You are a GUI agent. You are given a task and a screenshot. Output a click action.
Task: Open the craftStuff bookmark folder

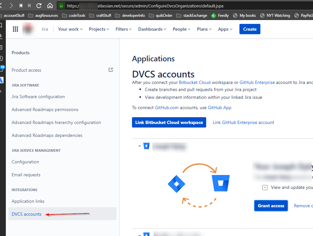pos(100,15)
